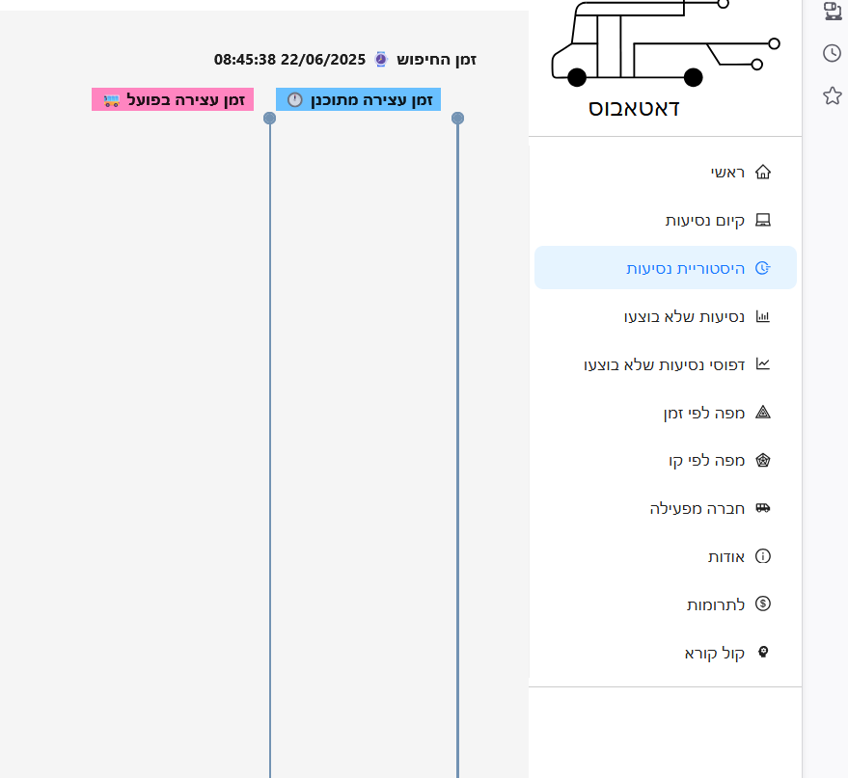
Task: Open the triangle radar icon for מפה לפי זמן
Action: tap(762, 413)
